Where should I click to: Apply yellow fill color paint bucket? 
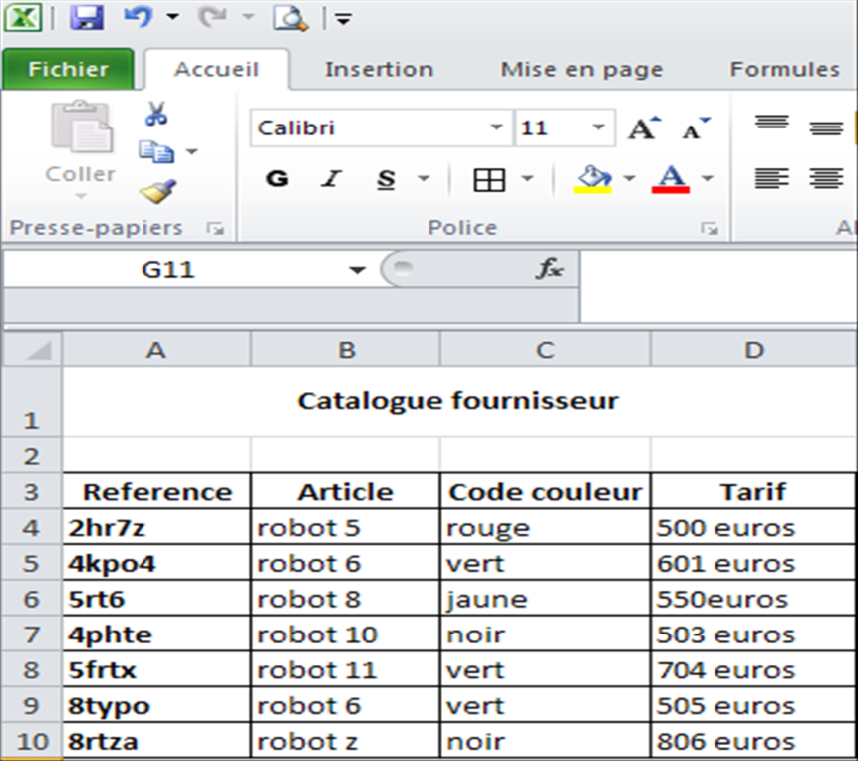click(x=594, y=179)
